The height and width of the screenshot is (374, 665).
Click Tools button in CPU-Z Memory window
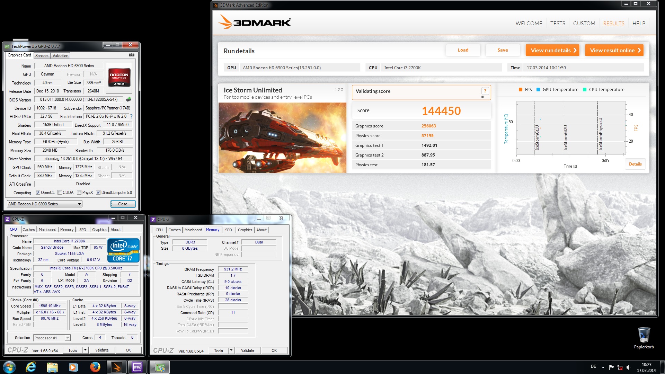(x=219, y=350)
